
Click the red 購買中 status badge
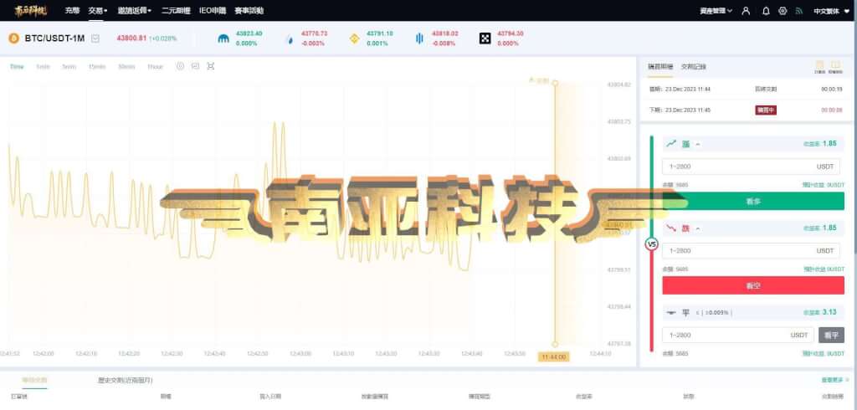[x=766, y=110]
